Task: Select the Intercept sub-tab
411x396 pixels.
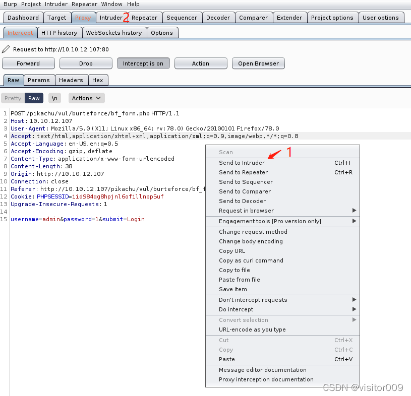Action: coord(21,33)
